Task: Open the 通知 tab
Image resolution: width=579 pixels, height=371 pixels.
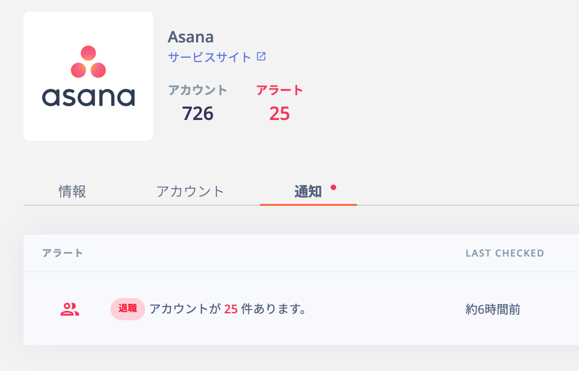Action: click(x=308, y=192)
